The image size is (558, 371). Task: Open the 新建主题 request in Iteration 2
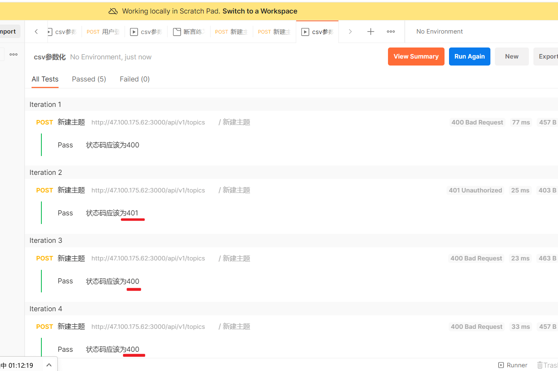(71, 190)
